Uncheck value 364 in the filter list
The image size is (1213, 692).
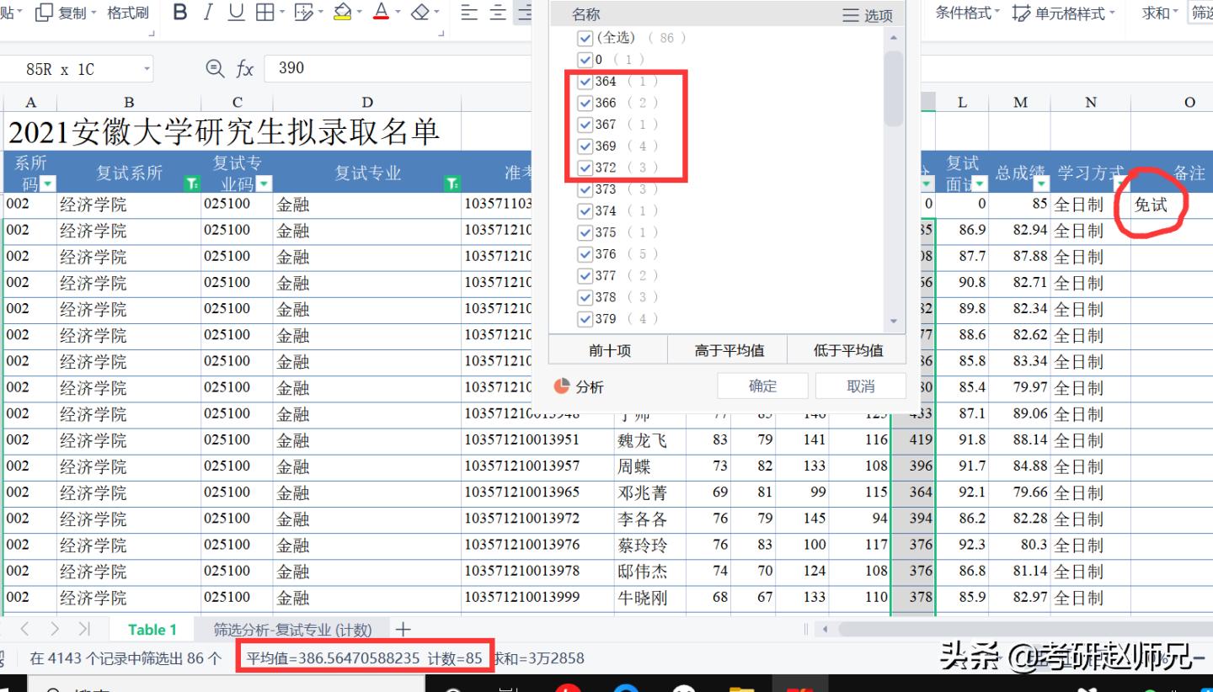585,81
